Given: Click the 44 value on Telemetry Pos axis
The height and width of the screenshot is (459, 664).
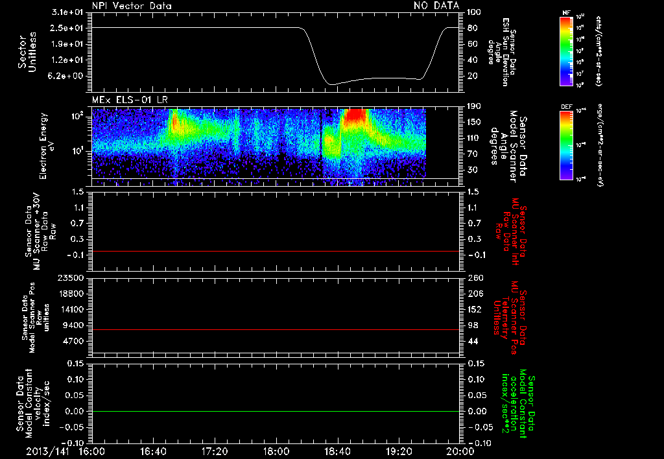Looking at the screenshot, I should coord(473,341).
